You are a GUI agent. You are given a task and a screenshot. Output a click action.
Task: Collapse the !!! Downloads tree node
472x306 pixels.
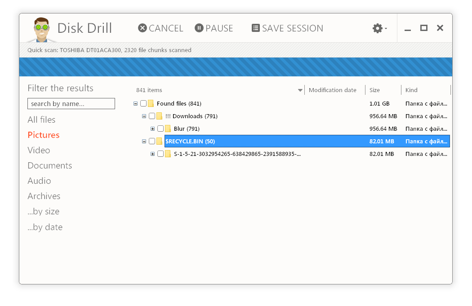tap(144, 116)
